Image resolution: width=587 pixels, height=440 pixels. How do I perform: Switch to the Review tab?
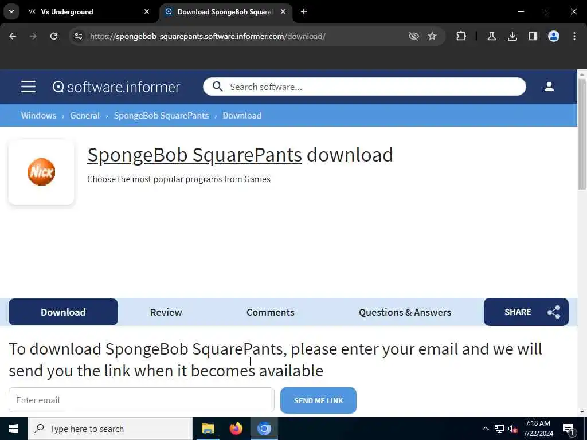(166, 312)
